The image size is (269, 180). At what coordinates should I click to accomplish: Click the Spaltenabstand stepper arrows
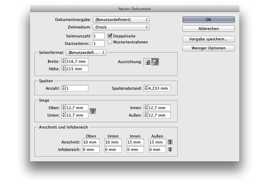(x=146, y=88)
